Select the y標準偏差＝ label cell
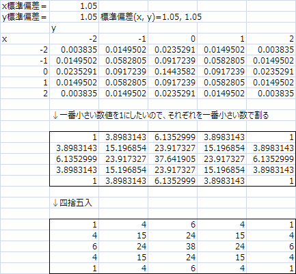 tap(25, 17)
